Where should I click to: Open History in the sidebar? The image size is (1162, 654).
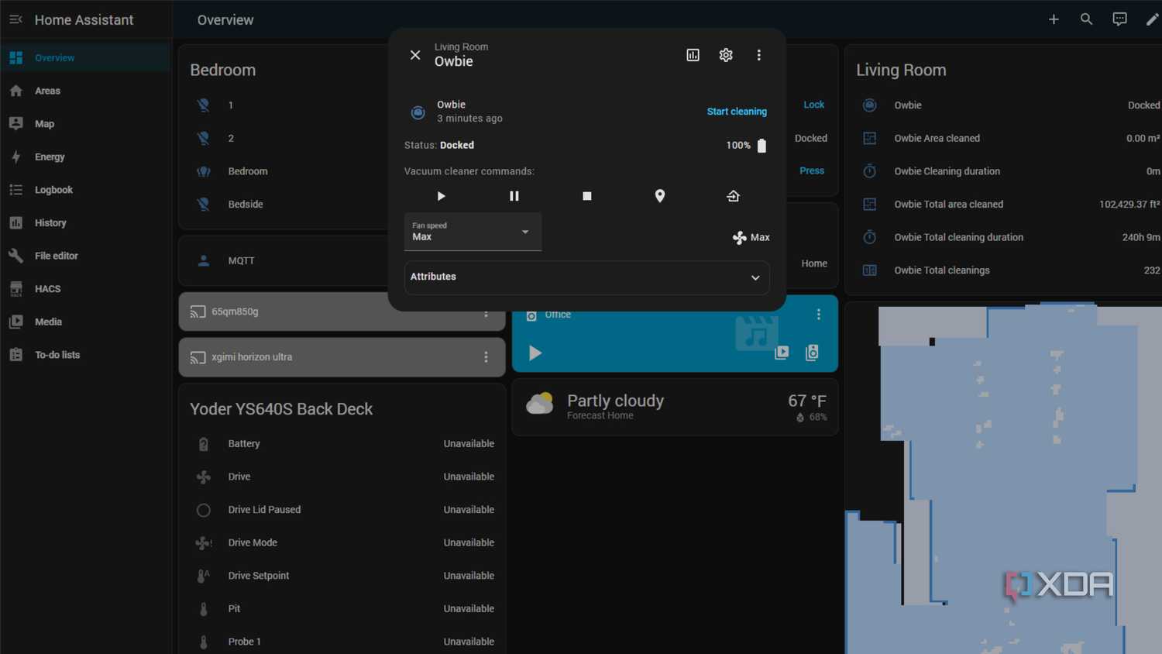pyautogui.click(x=85, y=223)
